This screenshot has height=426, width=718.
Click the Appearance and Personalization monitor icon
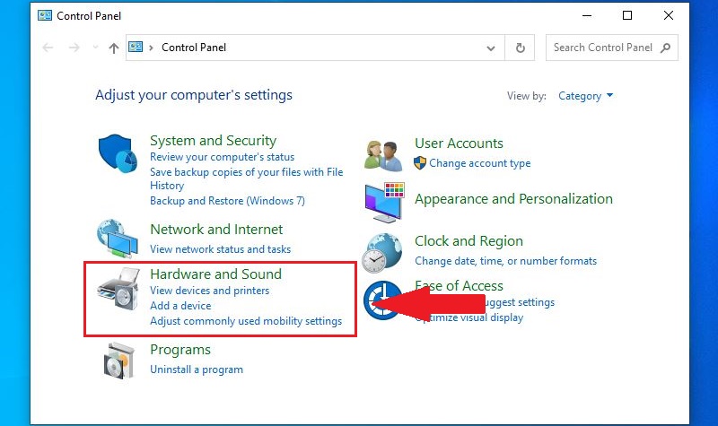(x=385, y=203)
